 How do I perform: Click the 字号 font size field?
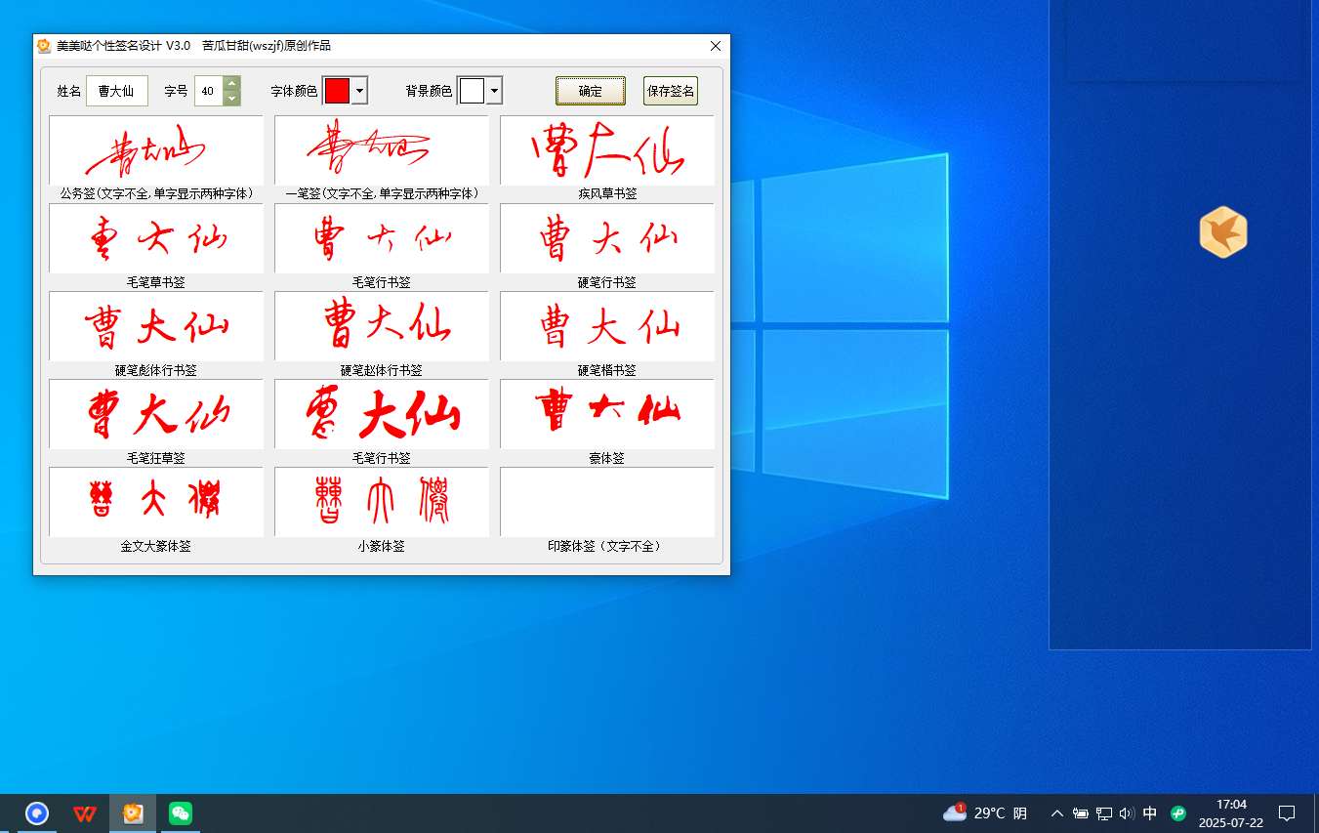(x=208, y=91)
